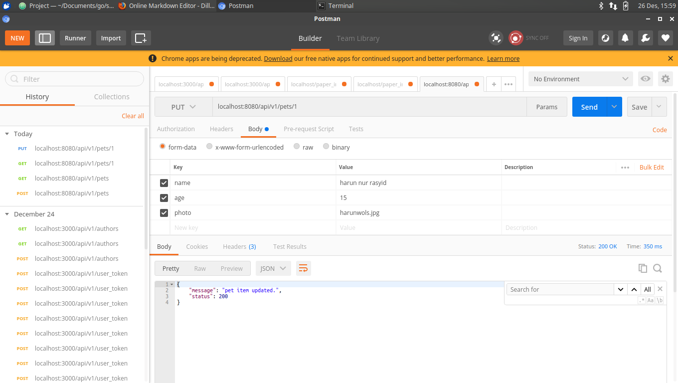Screen dimensions: 678x383
Task: Toggle case-sensitive Aa search option
Action: pos(650,300)
